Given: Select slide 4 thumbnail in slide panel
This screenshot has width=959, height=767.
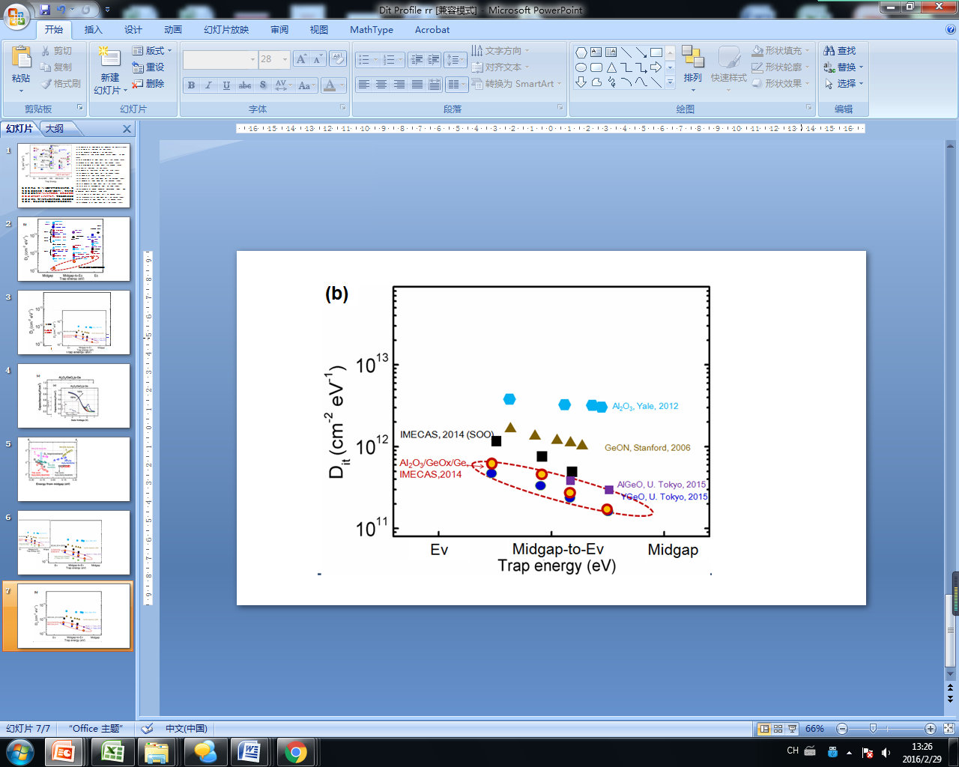Looking at the screenshot, I should point(73,395).
